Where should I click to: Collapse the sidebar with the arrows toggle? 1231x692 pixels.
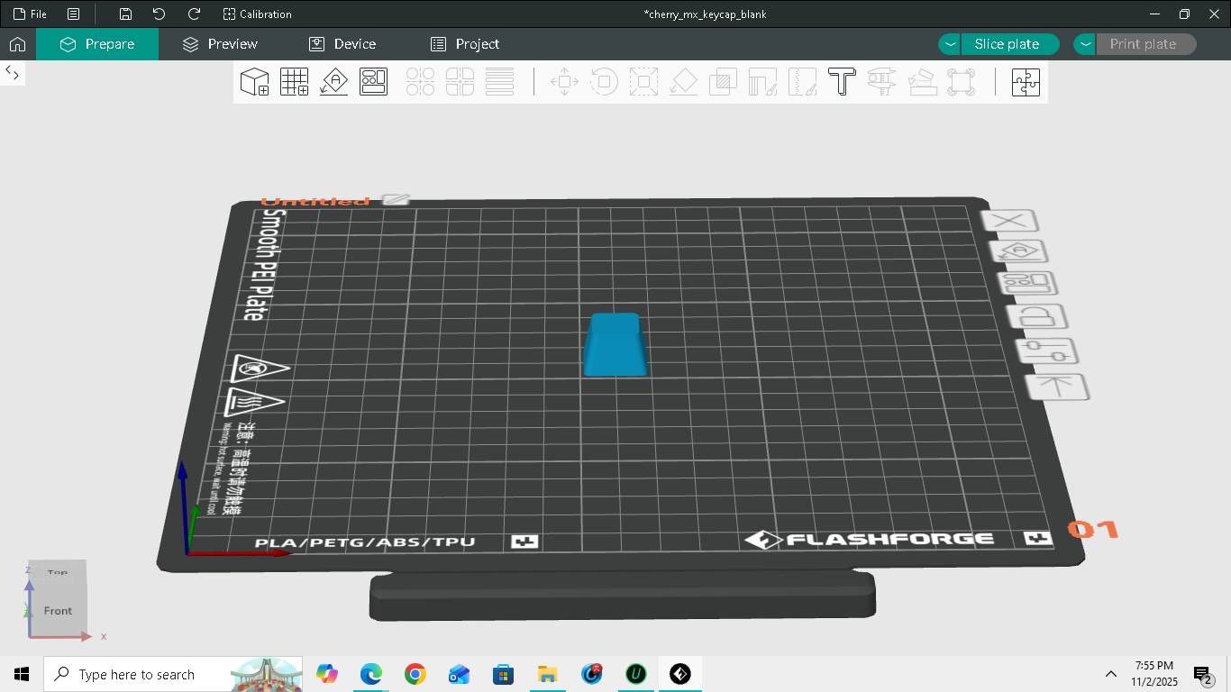(x=13, y=72)
